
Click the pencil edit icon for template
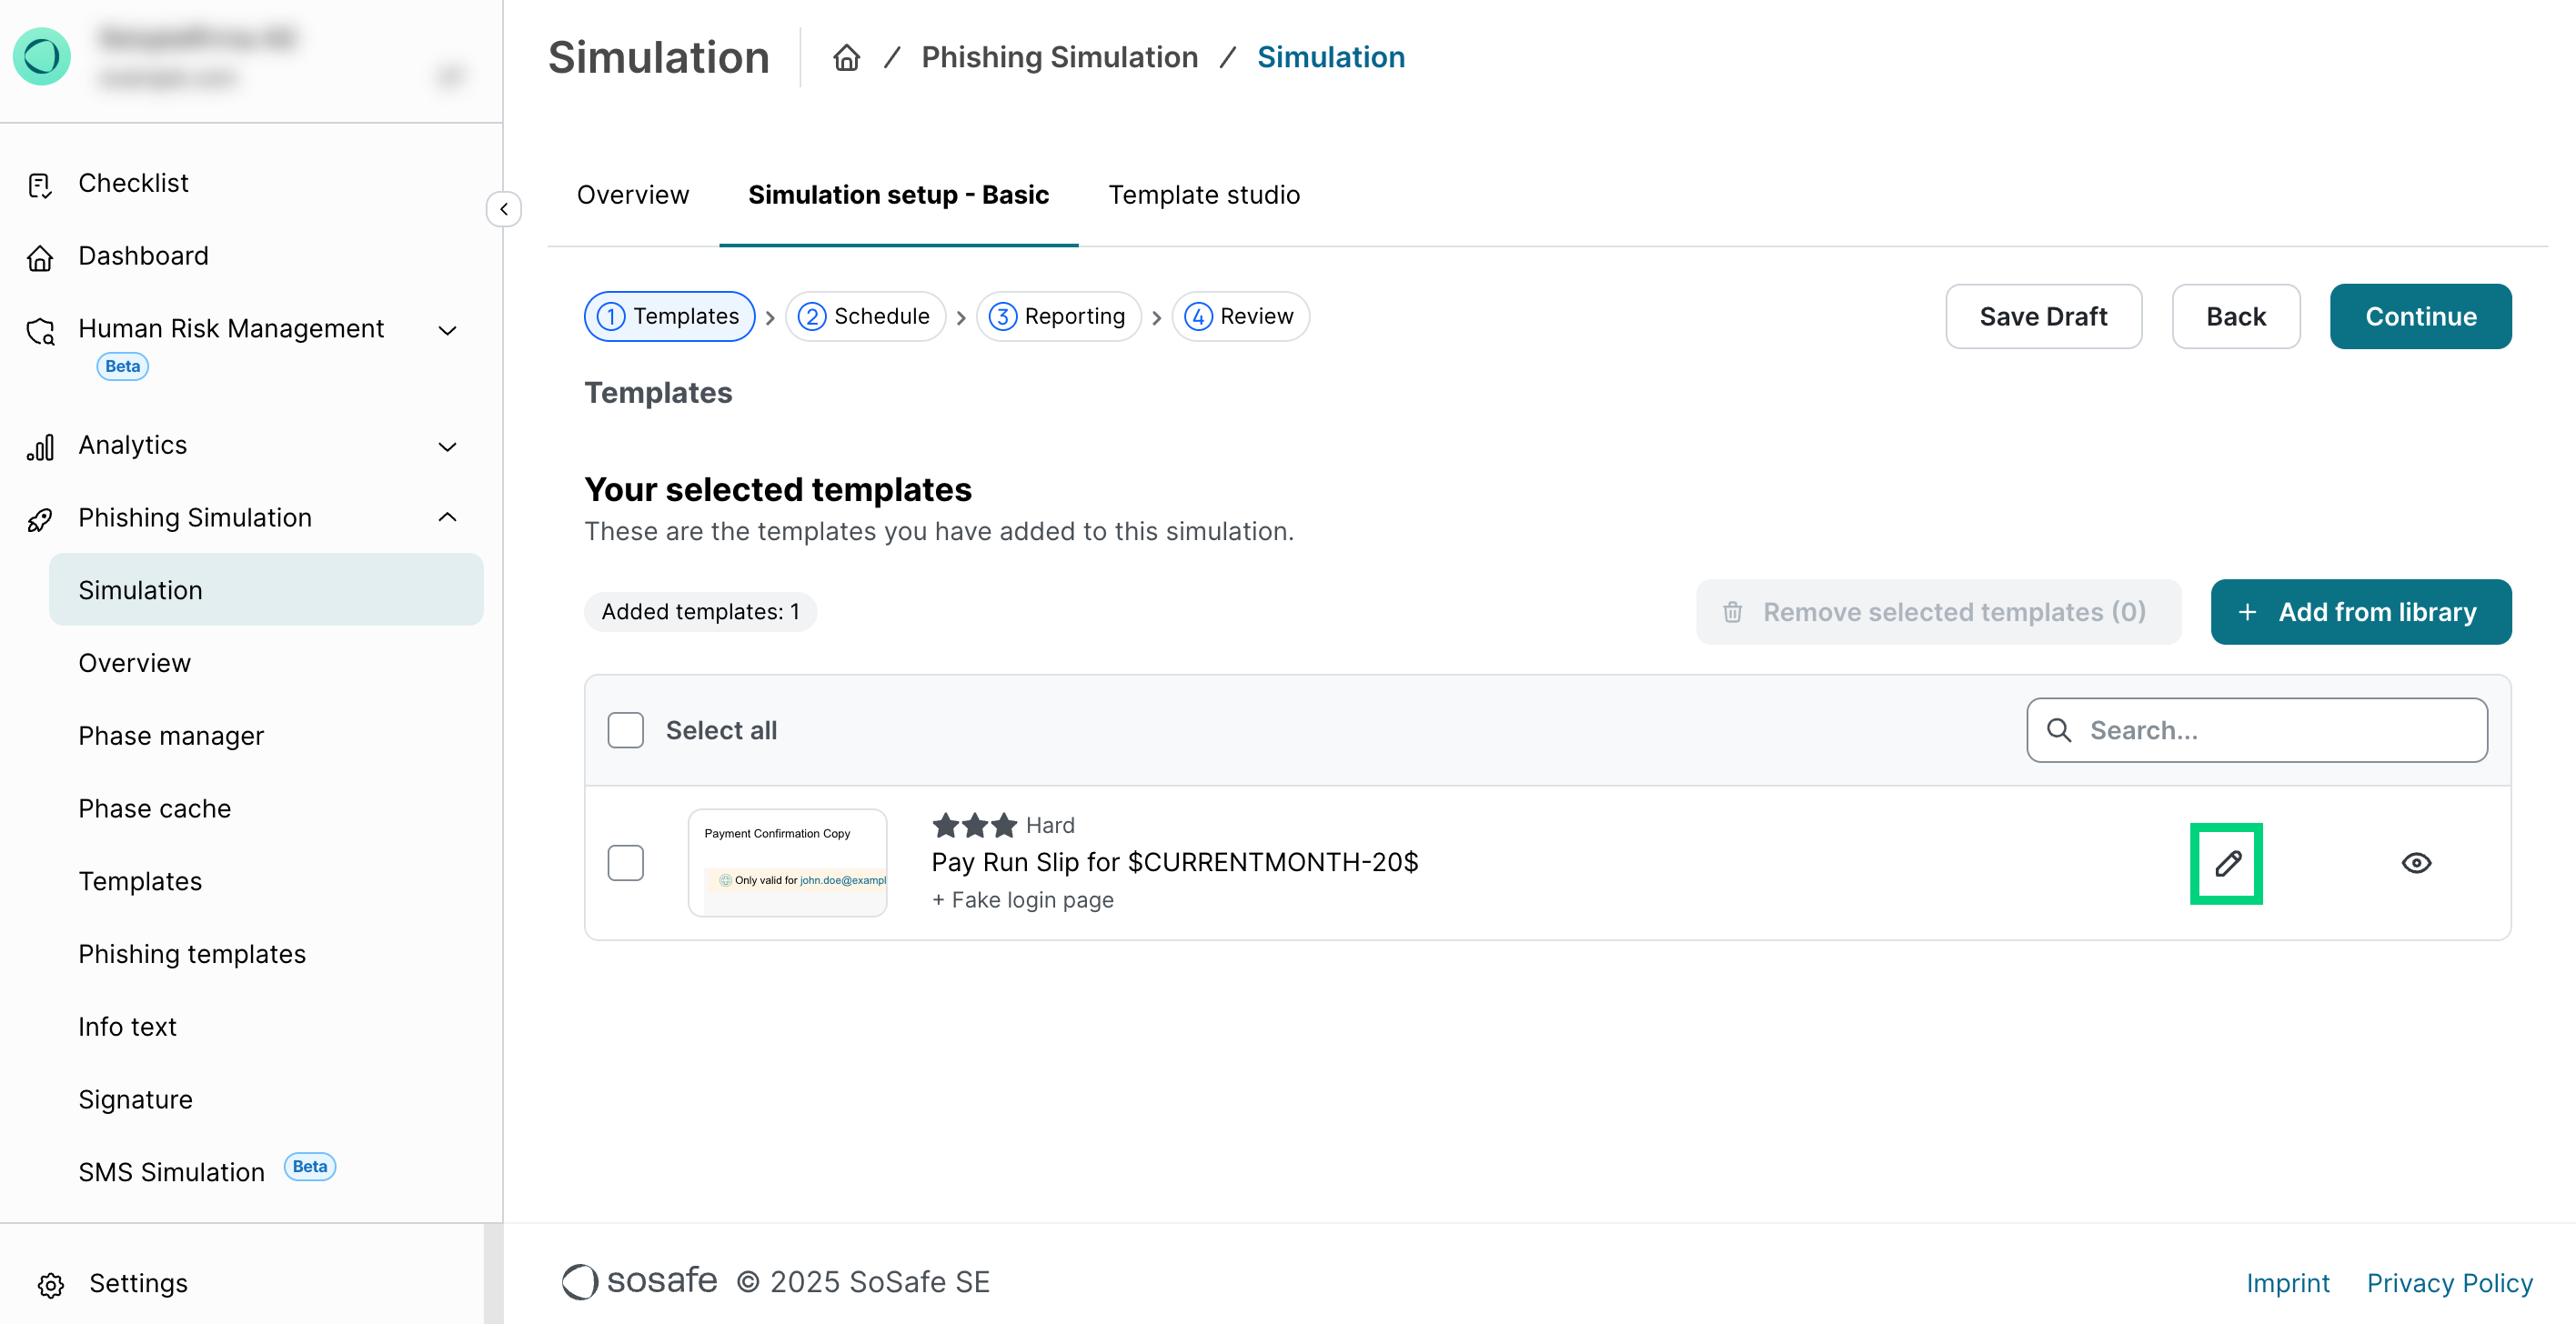coord(2226,863)
